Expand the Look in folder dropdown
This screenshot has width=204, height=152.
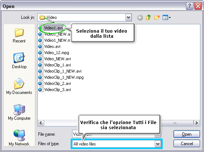[128, 17]
